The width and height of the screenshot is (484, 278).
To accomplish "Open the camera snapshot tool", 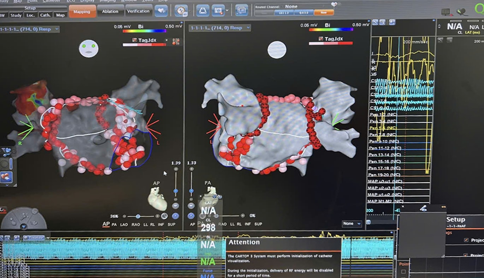I will click(x=218, y=11).
